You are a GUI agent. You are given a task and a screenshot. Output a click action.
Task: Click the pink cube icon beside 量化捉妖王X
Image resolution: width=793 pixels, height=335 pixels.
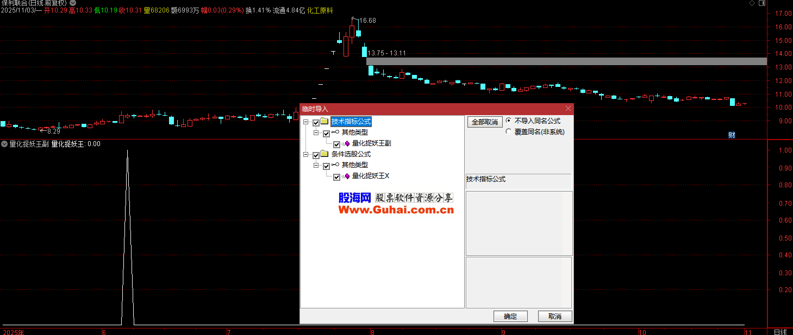(346, 176)
